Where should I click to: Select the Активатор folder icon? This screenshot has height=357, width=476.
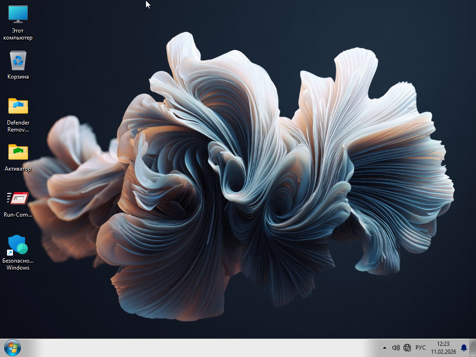click(x=18, y=152)
